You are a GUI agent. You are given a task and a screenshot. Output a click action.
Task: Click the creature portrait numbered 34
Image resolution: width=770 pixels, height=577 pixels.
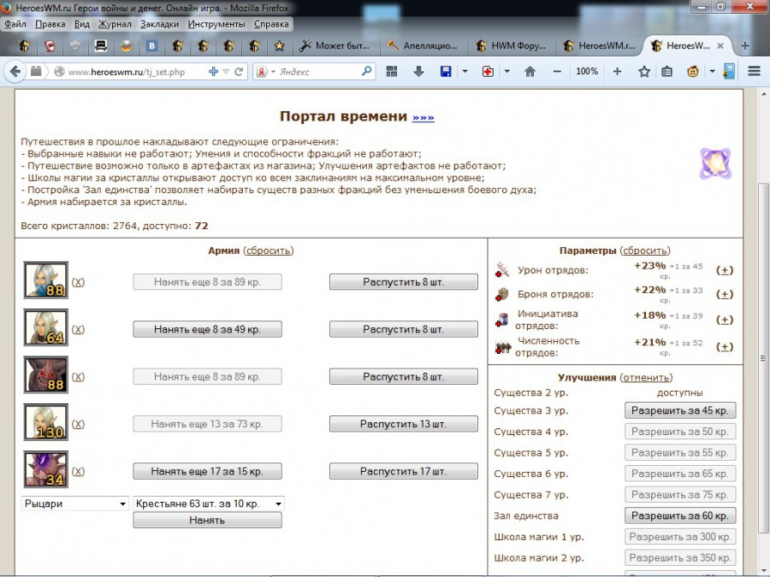click(45, 471)
